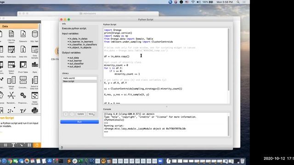Add arrow annotation tool

(22, 145)
